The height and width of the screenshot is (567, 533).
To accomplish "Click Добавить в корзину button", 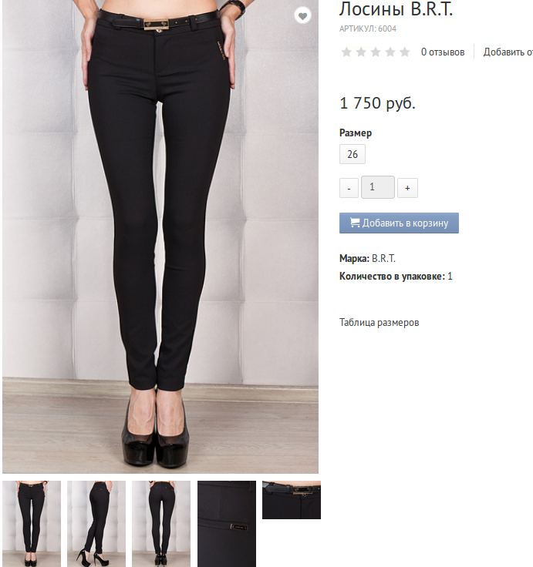I will point(399,223).
